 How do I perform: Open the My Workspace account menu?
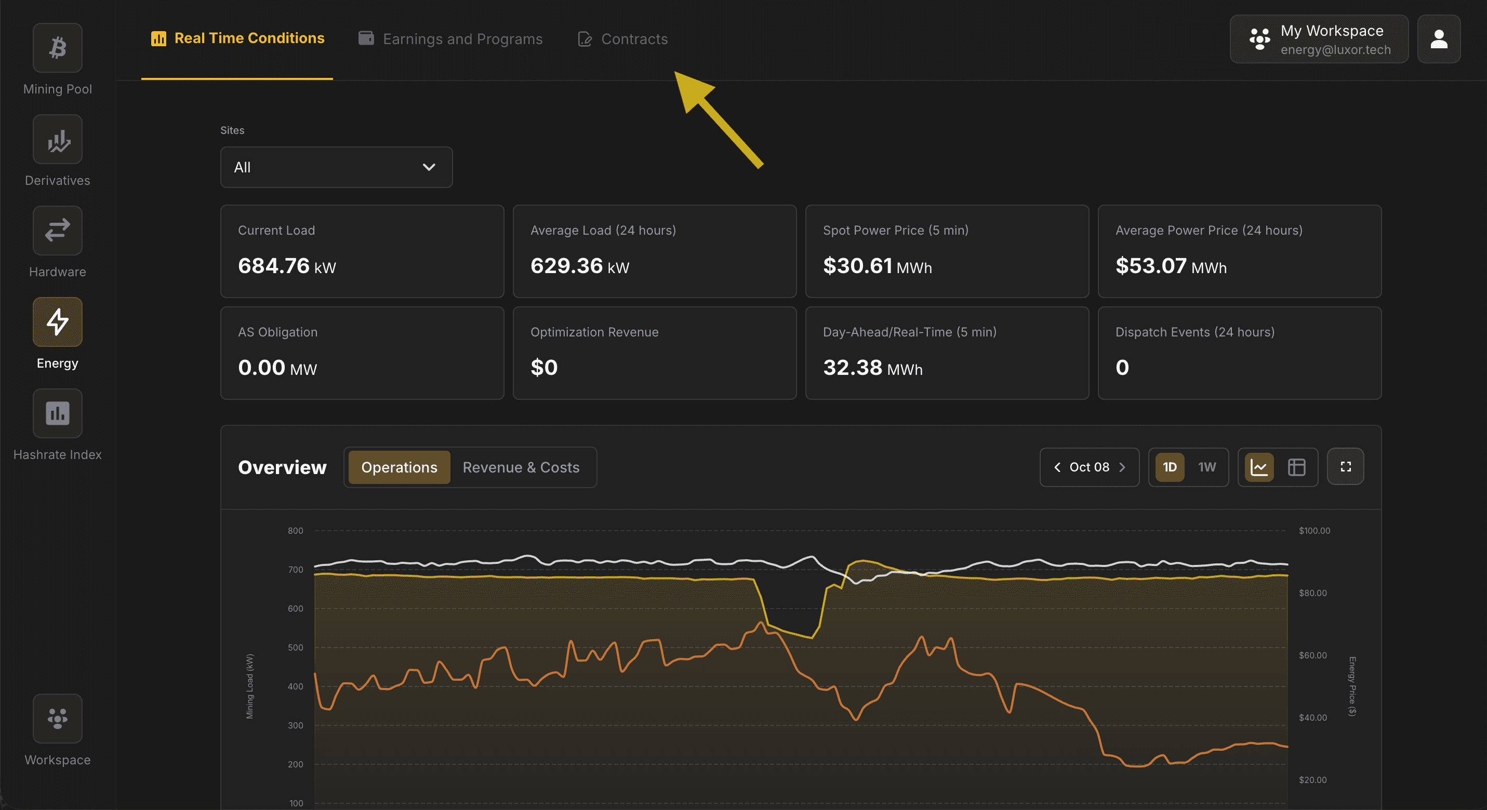click(1319, 39)
